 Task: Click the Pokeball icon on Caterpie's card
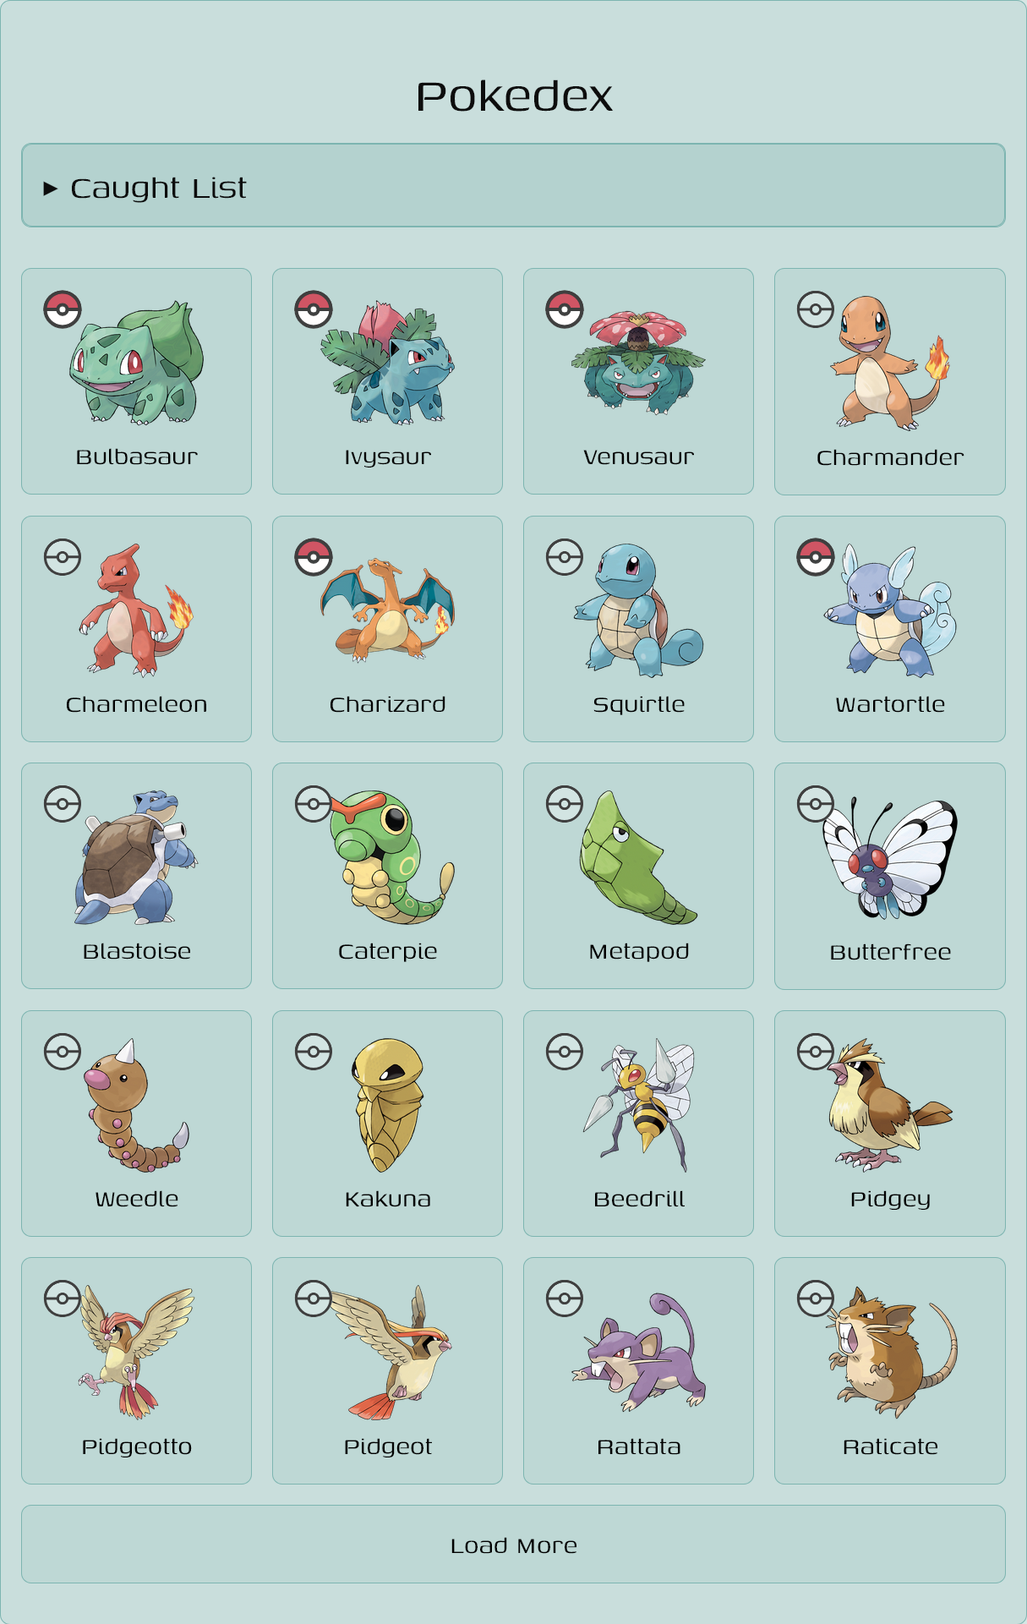[314, 804]
